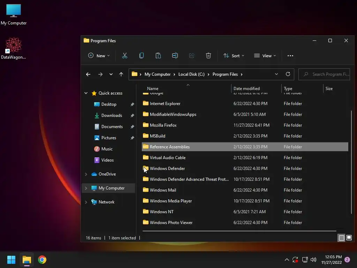Image resolution: width=357 pixels, height=268 pixels.
Task: Select MSBuild folder
Action: click(245, 136)
